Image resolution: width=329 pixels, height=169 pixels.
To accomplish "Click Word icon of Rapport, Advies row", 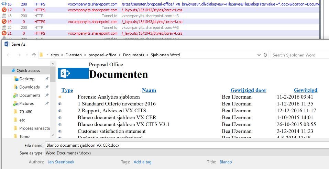I will (60, 111).
